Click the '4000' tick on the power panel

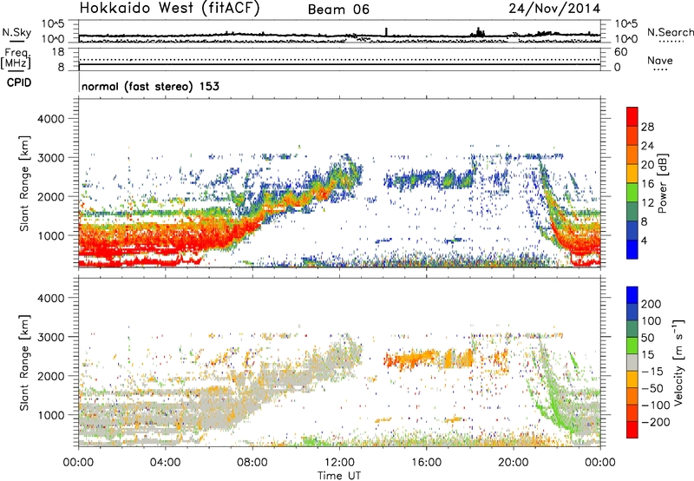[51, 119]
